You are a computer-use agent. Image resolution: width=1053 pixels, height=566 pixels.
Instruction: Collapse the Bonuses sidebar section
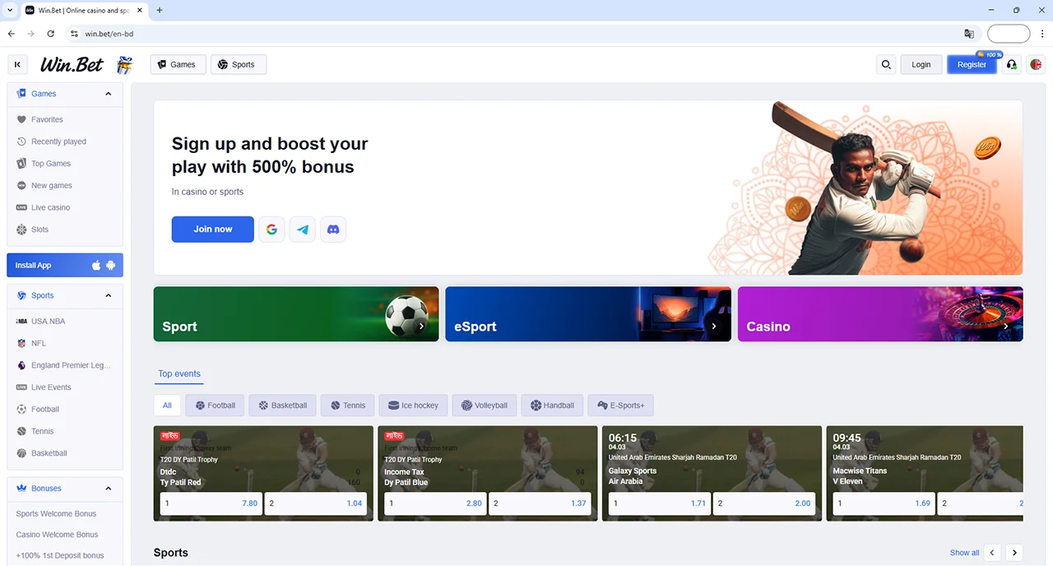click(109, 489)
